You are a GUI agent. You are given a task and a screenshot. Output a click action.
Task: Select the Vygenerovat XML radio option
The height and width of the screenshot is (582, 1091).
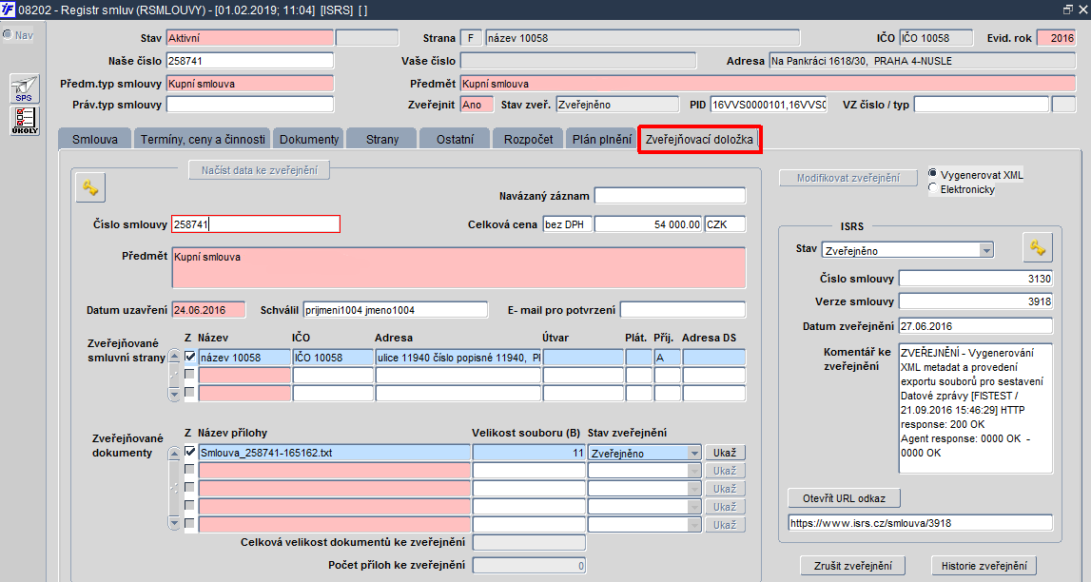pyautogui.click(x=933, y=173)
